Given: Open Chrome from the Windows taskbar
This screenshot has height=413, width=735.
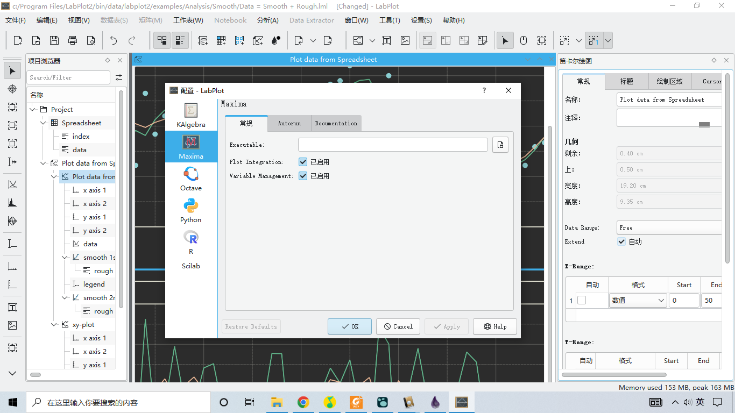Looking at the screenshot, I should [x=303, y=402].
